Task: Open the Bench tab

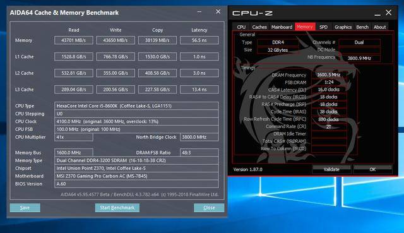Action: (362, 27)
